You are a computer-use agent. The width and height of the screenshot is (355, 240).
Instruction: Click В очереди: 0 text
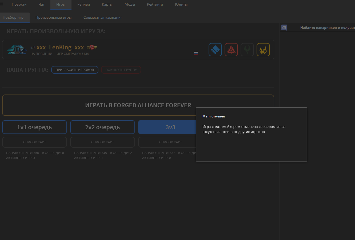(53, 153)
